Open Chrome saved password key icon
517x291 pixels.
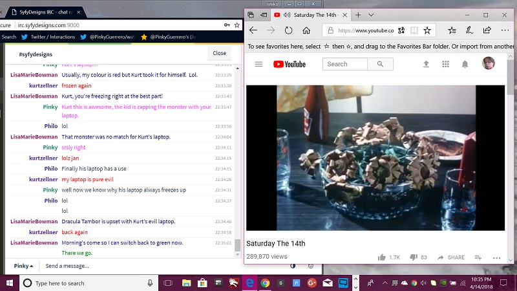click(227, 25)
